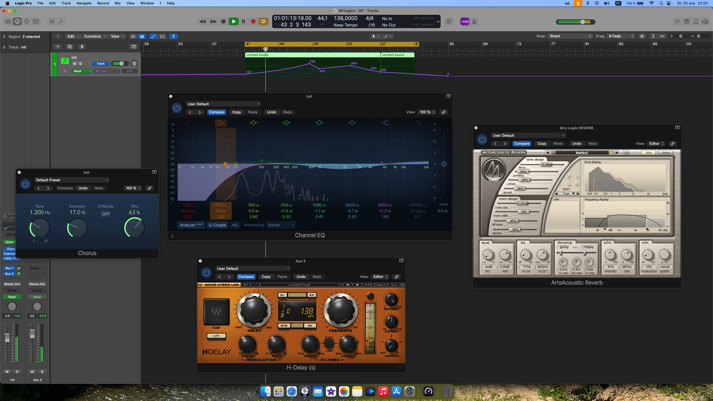Image resolution: width=713 pixels, height=401 pixels.
Task: Expand the Track init inspector triangle
Action: point(4,47)
